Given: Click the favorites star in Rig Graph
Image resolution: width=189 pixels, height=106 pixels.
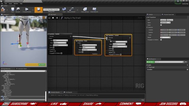Looking at the screenshot, I should (x=49, y=18).
